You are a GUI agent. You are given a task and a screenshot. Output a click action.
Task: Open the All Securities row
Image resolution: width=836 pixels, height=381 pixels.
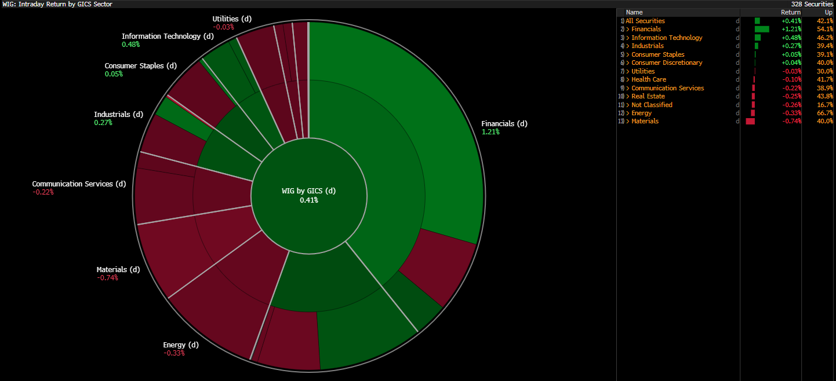coord(726,21)
